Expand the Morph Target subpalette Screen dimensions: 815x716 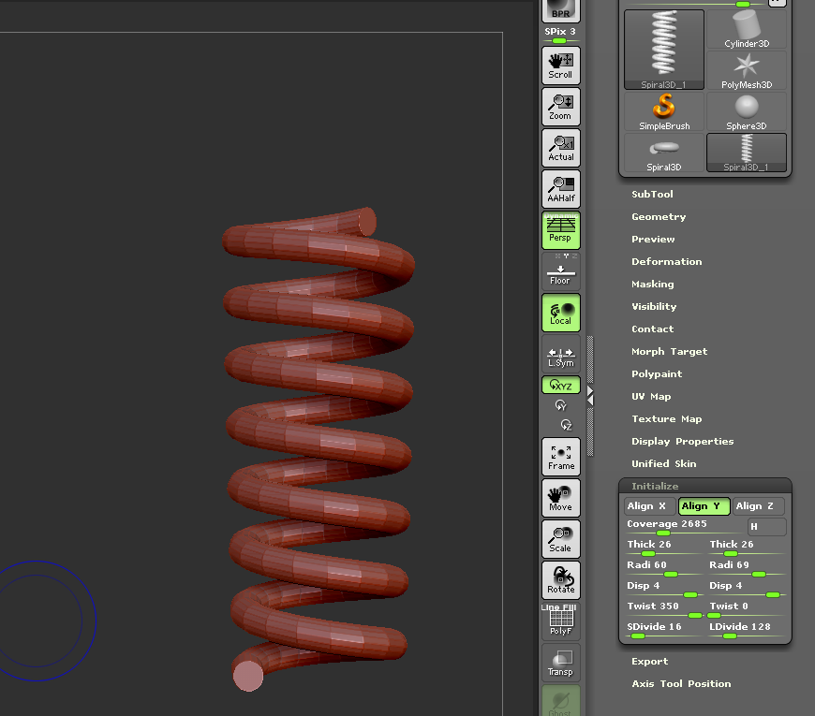tap(669, 352)
